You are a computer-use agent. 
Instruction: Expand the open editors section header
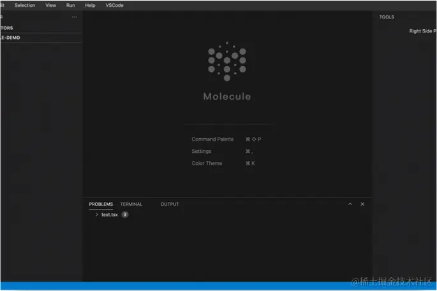(x=41, y=28)
